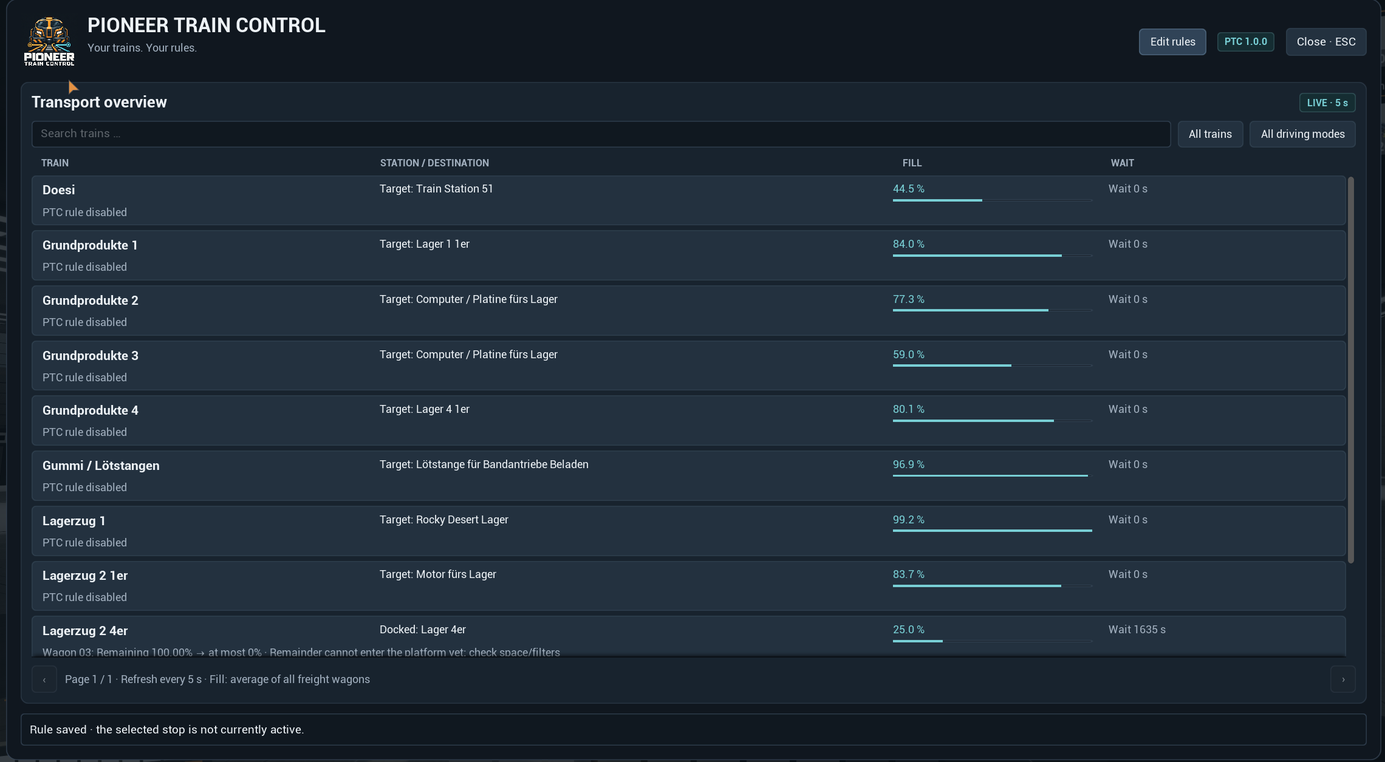Click the Lagerzug 1 99.2 % fill bar

click(992, 531)
